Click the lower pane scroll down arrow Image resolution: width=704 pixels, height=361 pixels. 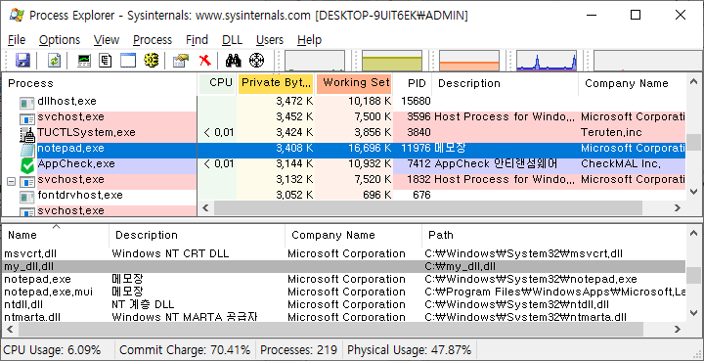pos(693,312)
